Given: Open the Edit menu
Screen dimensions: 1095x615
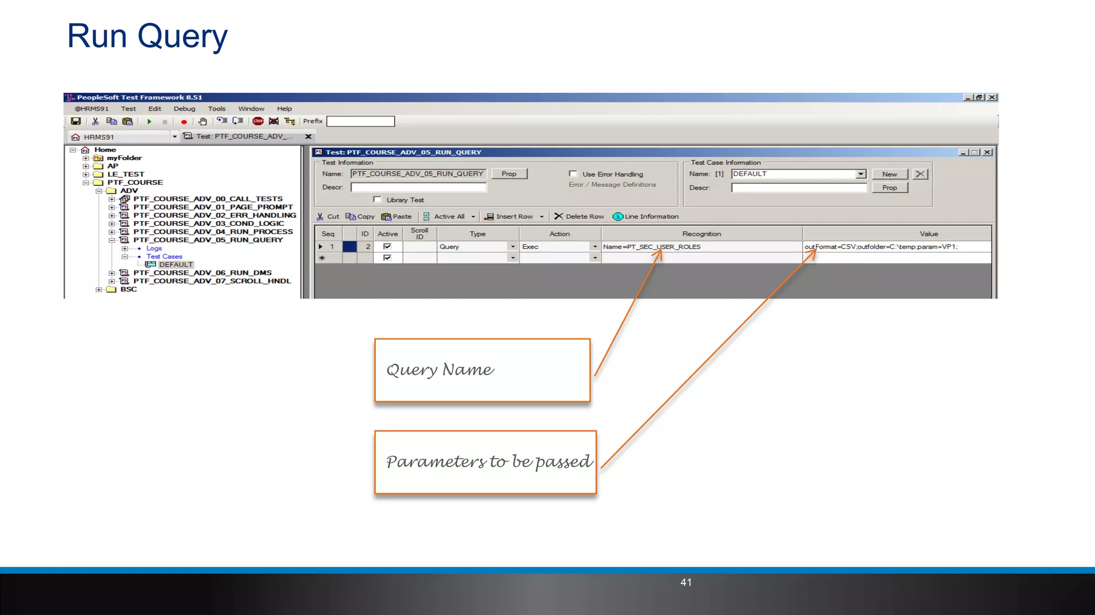Looking at the screenshot, I should [x=155, y=108].
